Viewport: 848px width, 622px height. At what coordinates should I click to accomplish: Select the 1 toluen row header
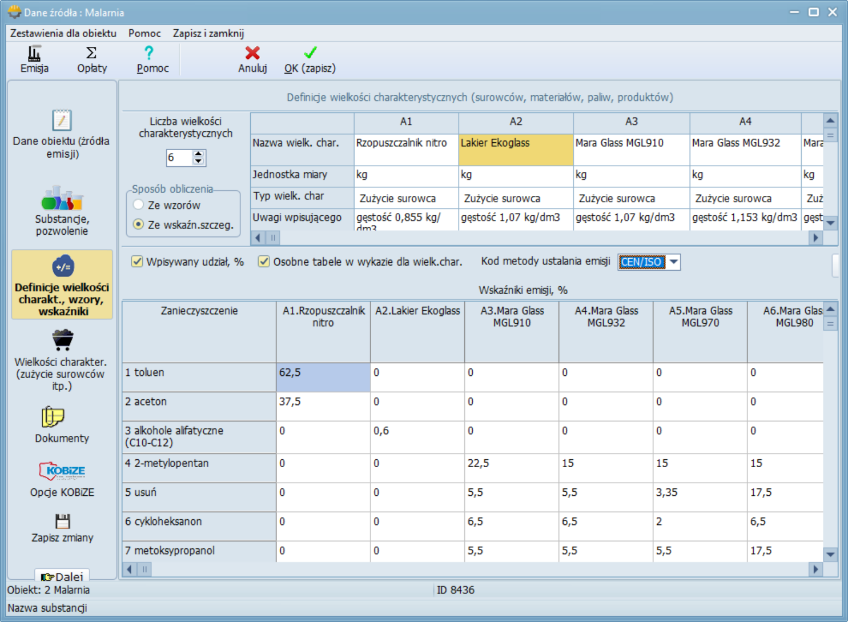[x=199, y=378]
